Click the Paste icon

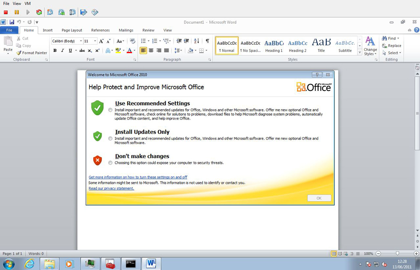pyautogui.click(x=8, y=42)
